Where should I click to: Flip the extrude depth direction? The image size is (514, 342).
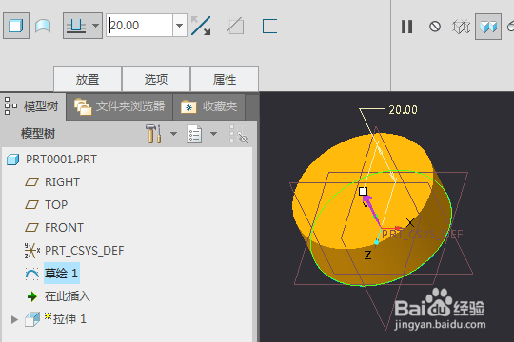[x=201, y=26]
